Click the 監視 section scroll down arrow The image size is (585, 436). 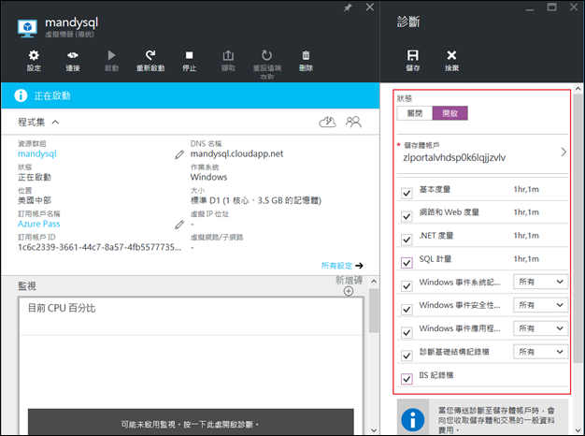pos(374,430)
